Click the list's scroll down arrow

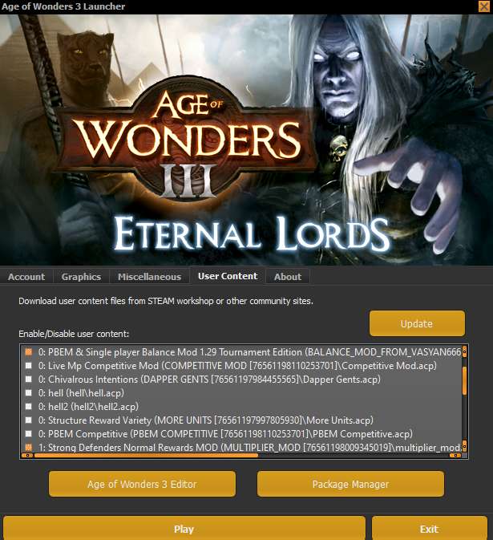coord(464,445)
